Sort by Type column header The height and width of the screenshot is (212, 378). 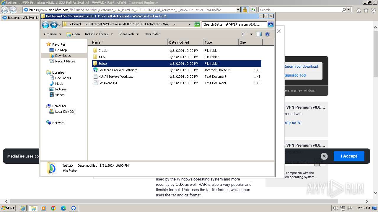tap(221, 42)
